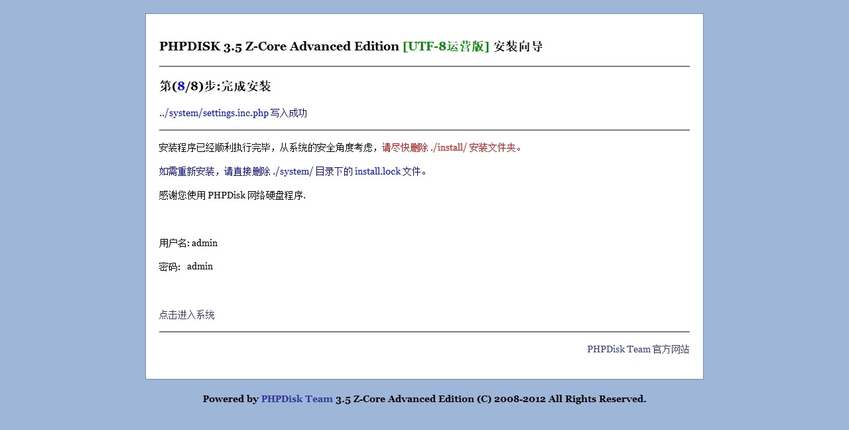This screenshot has width=849, height=430.
Task: Click the 用户名: admin line
Action: [188, 243]
